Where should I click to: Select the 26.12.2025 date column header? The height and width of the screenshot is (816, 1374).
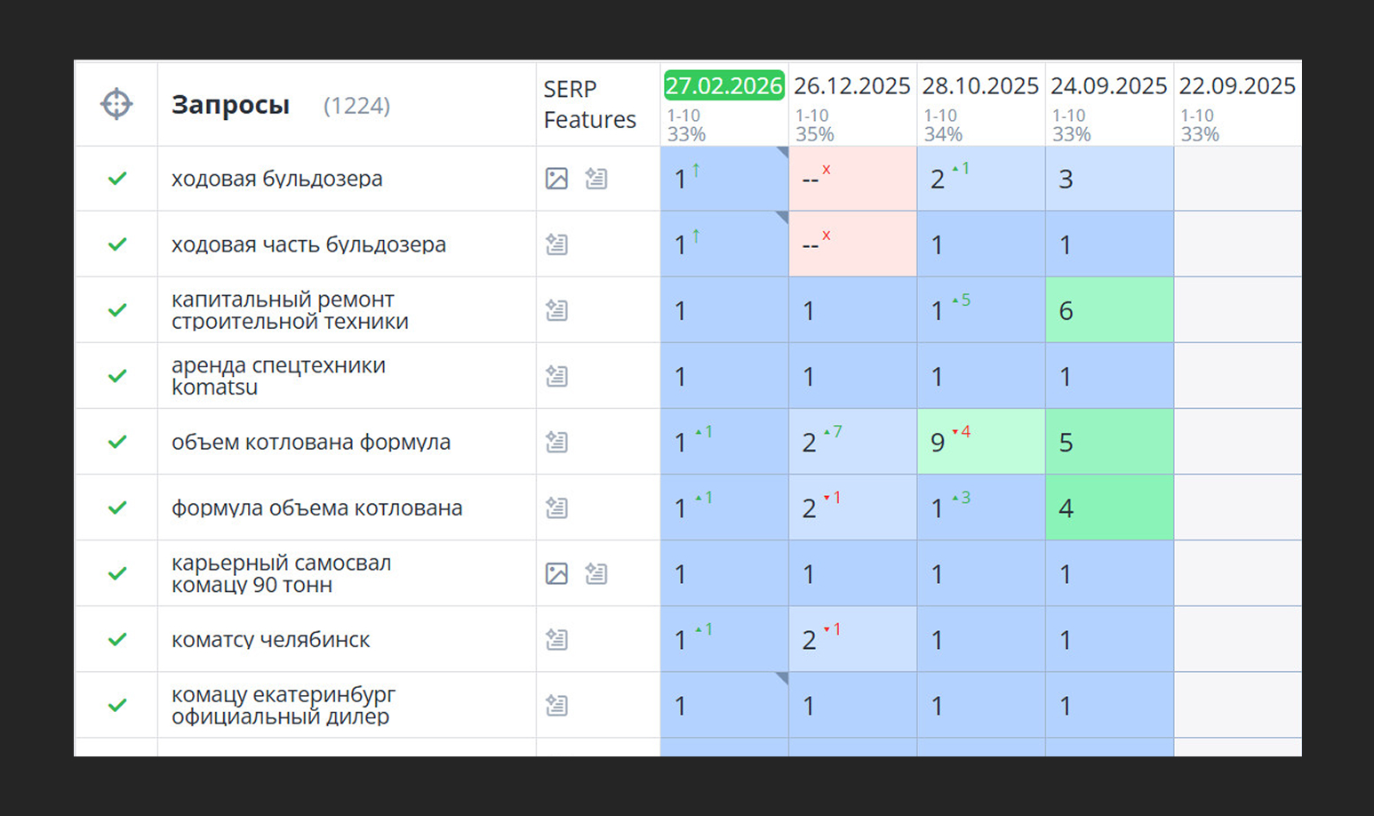(x=852, y=85)
